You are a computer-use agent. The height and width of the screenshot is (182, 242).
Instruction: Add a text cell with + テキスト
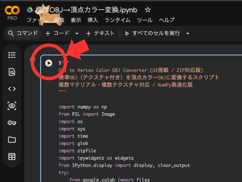[100, 33]
